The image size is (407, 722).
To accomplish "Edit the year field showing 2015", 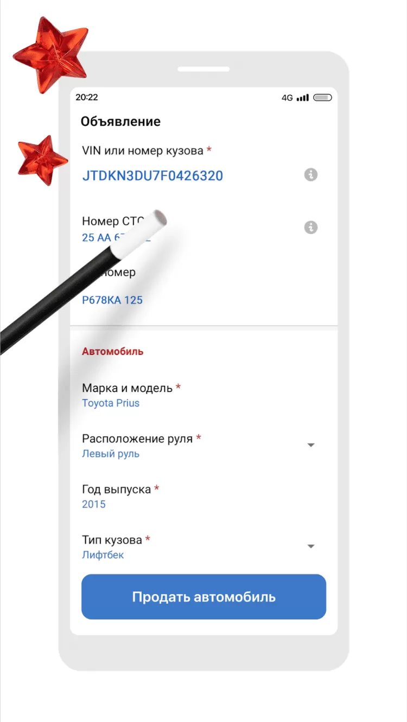I will pos(94,504).
